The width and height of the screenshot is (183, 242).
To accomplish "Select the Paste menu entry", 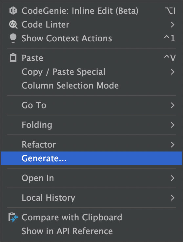I will coord(91,58).
